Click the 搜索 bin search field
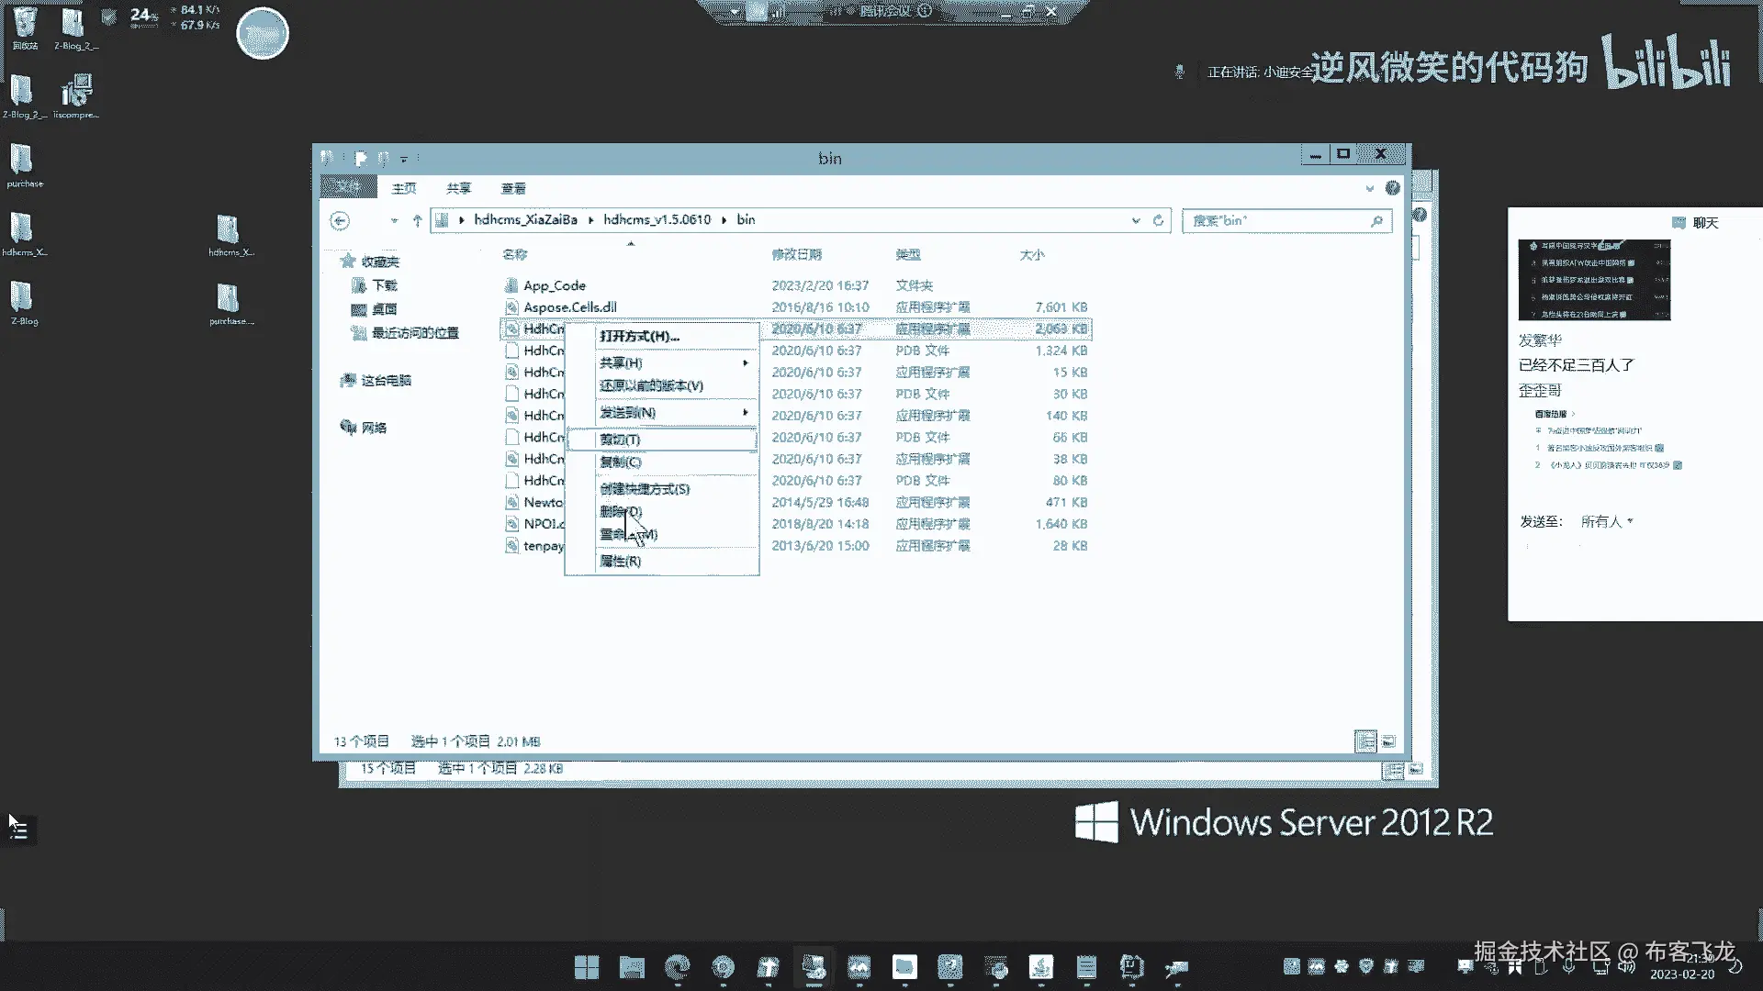 pyautogui.click(x=1276, y=221)
